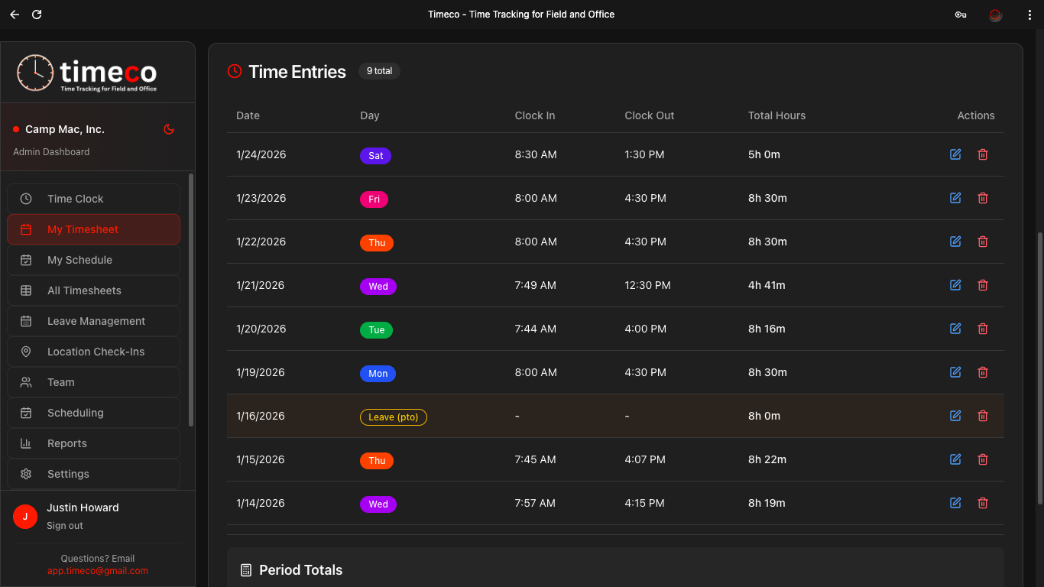1044x587 pixels.
Task: Open Scheduling in the sidebar
Action: point(93,413)
